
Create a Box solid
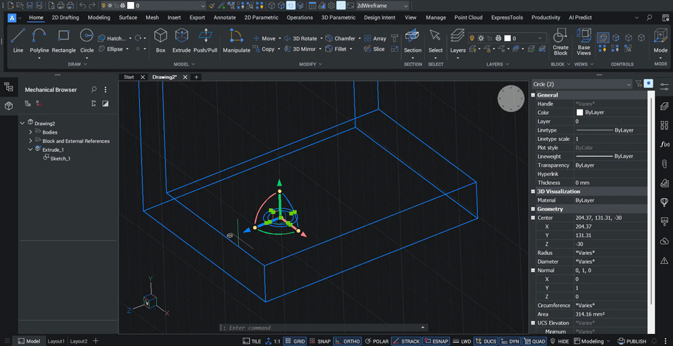[x=161, y=41]
